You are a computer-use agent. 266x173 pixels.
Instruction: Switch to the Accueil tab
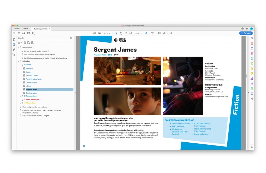pyautogui.click(x=16, y=29)
